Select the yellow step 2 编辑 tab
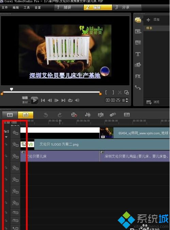170x230 pixels. click(98, 7)
